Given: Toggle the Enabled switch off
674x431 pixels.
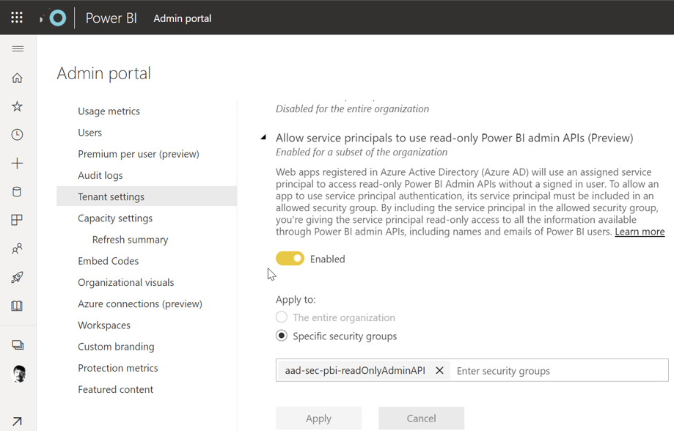Looking at the screenshot, I should [290, 259].
